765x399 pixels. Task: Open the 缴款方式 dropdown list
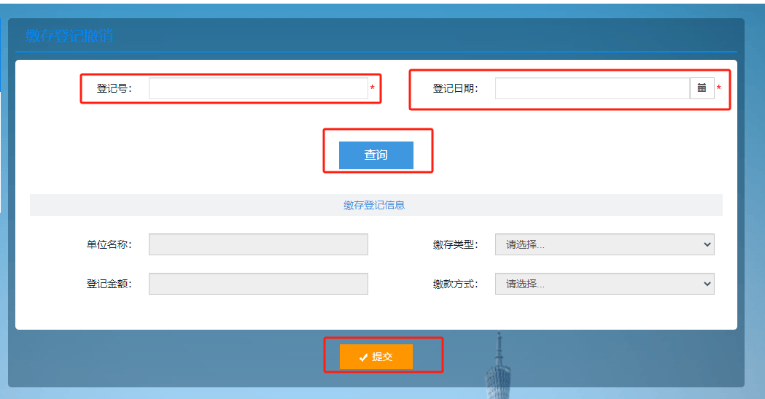click(605, 284)
